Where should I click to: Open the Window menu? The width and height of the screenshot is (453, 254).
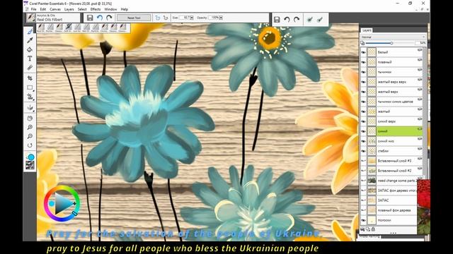click(110, 9)
